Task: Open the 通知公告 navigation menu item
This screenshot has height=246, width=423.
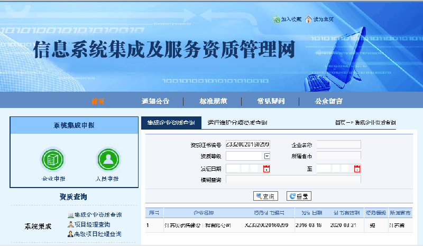Action: coord(155,101)
